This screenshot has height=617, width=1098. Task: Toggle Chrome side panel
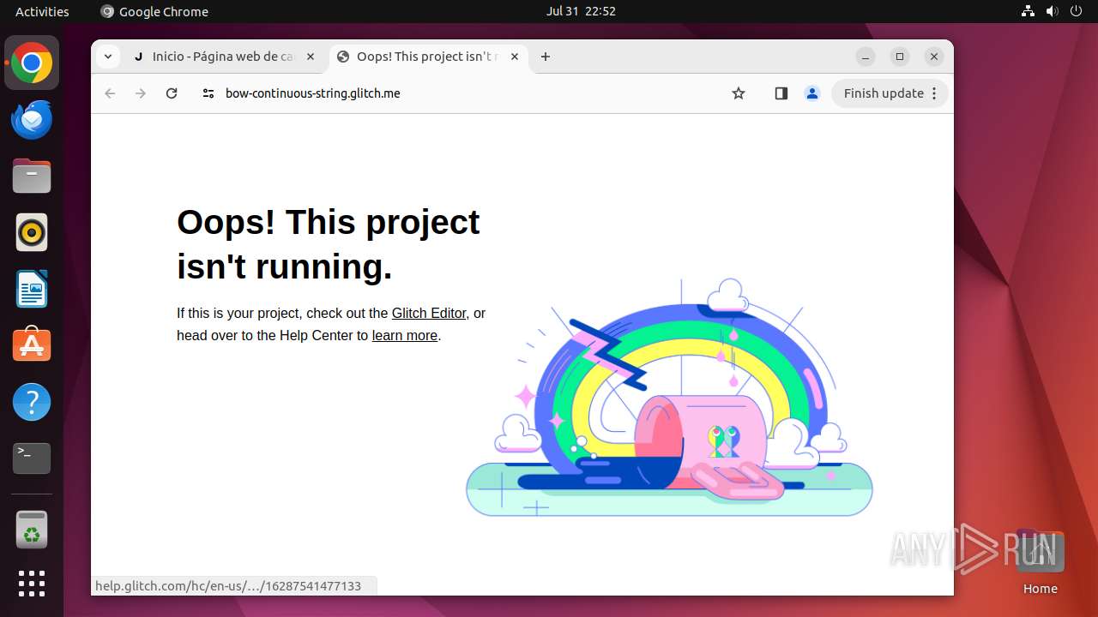click(781, 93)
